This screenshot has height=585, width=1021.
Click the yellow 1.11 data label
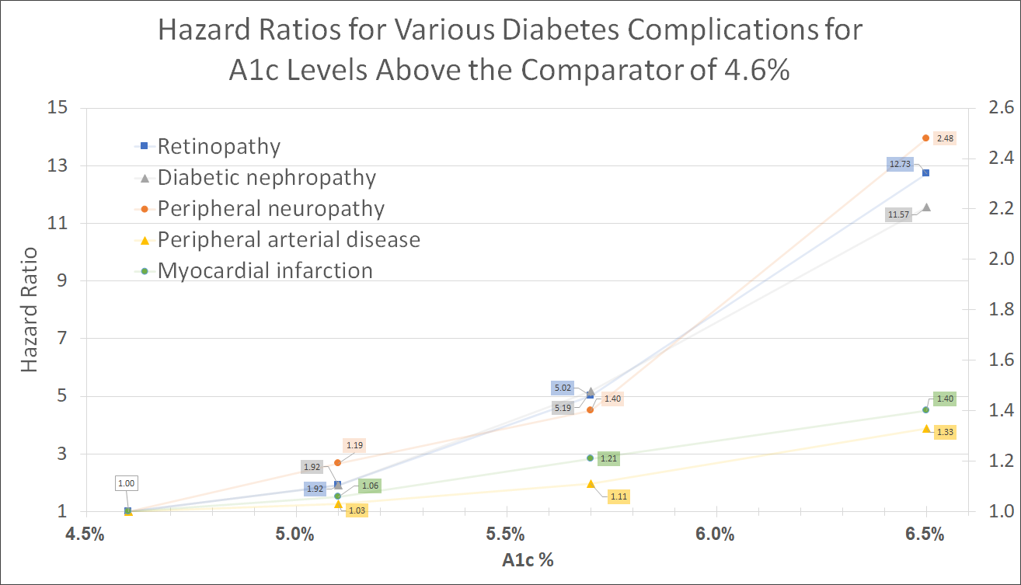coord(619,496)
